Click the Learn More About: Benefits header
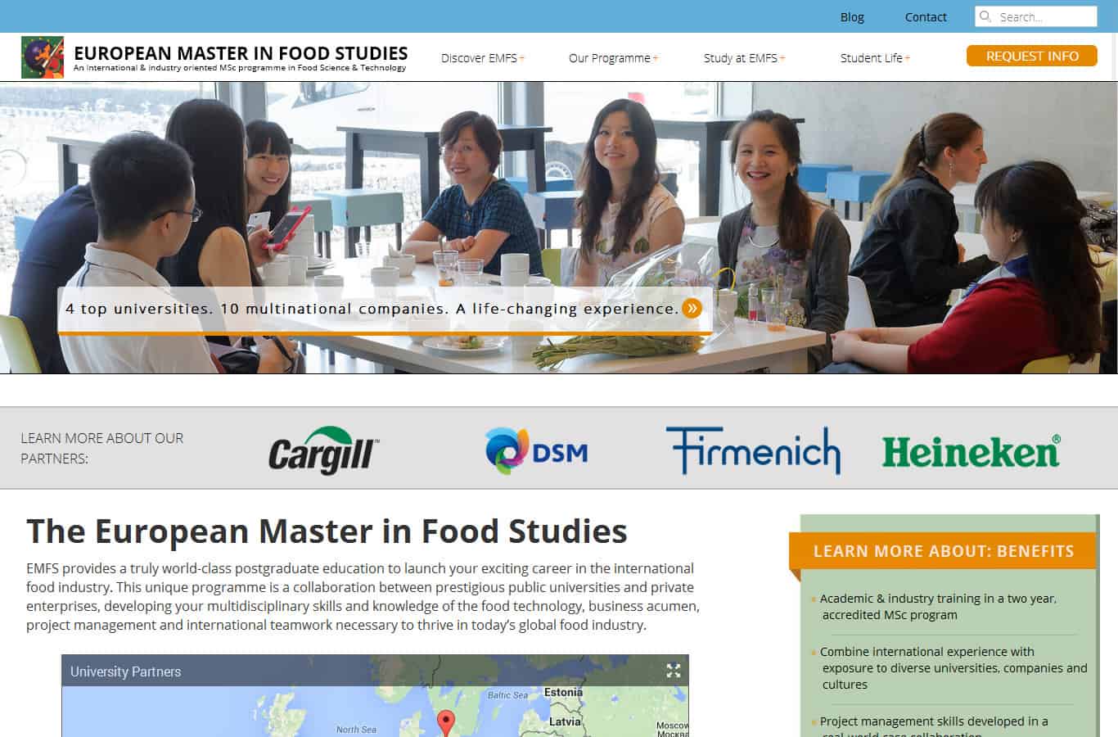Screen dimensions: 1118x737 (x=943, y=551)
